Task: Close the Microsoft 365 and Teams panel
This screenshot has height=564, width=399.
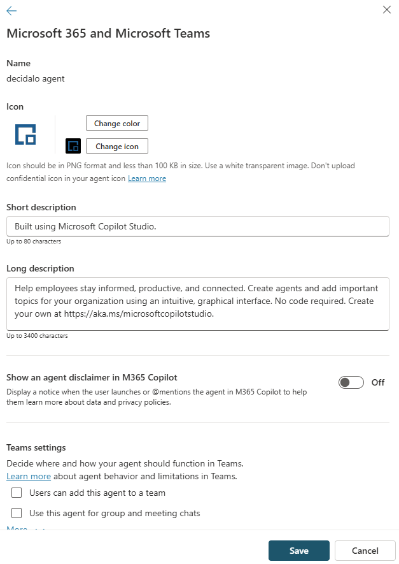Action: [387, 10]
